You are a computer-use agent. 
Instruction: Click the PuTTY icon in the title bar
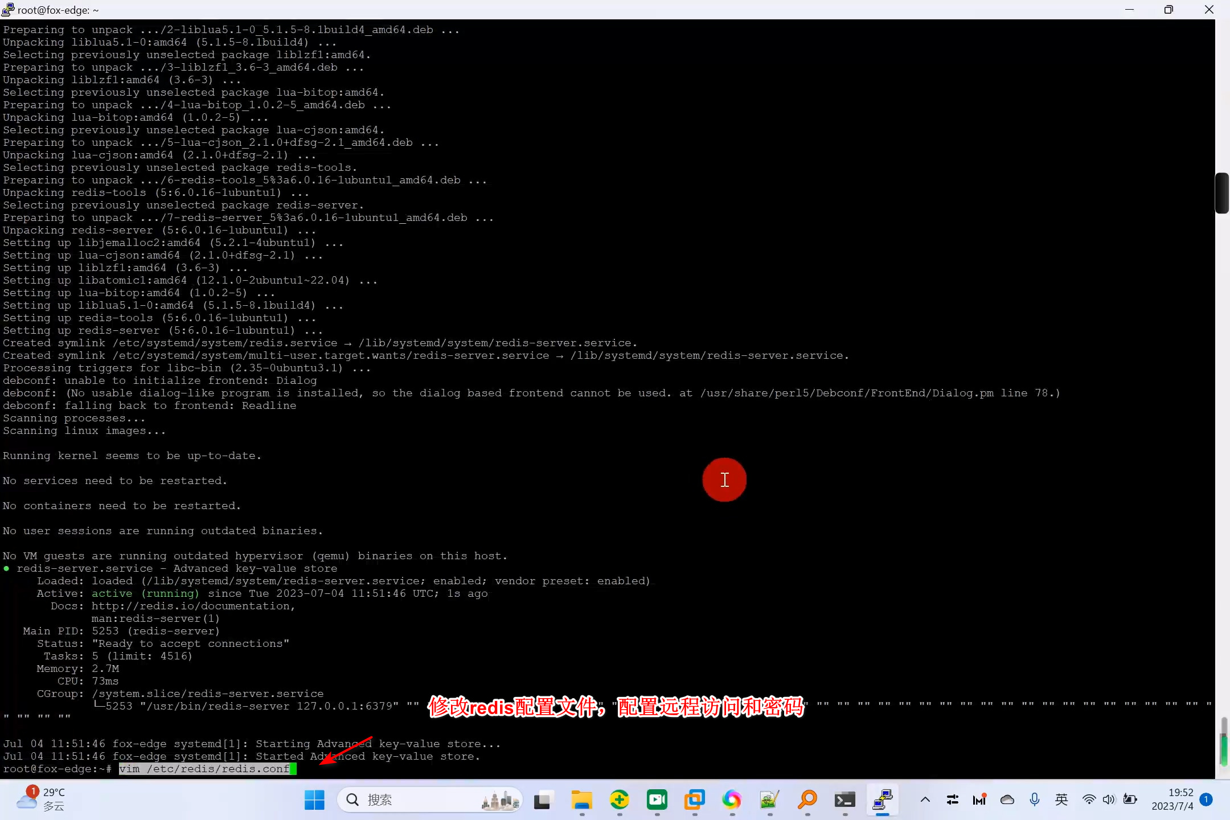point(8,10)
